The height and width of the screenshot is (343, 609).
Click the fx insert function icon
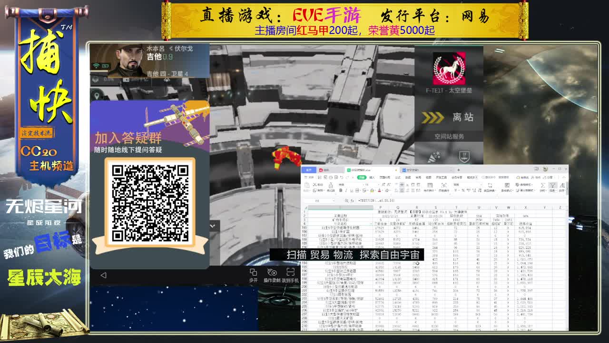352,201
